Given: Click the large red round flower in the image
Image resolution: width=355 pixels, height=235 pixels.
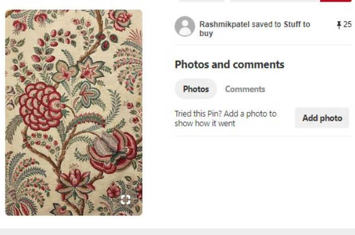Looking at the screenshot, I should (41, 106).
